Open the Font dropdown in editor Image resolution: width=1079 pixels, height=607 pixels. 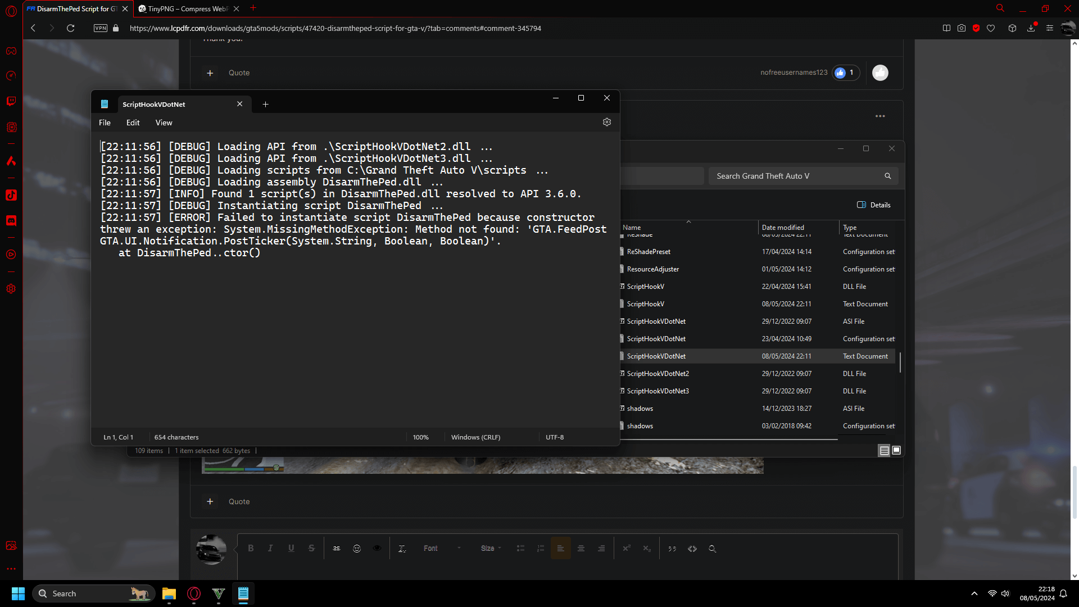[442, 548]
